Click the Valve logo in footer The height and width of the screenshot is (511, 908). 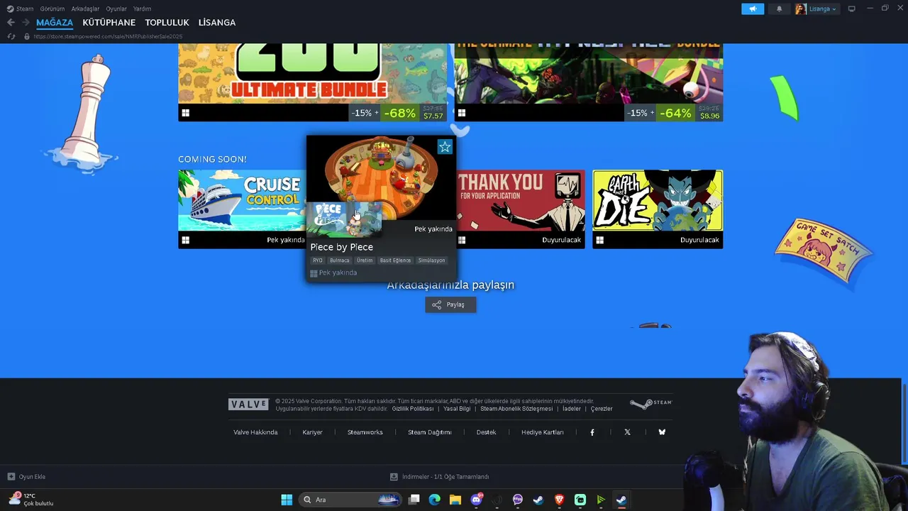248,405
